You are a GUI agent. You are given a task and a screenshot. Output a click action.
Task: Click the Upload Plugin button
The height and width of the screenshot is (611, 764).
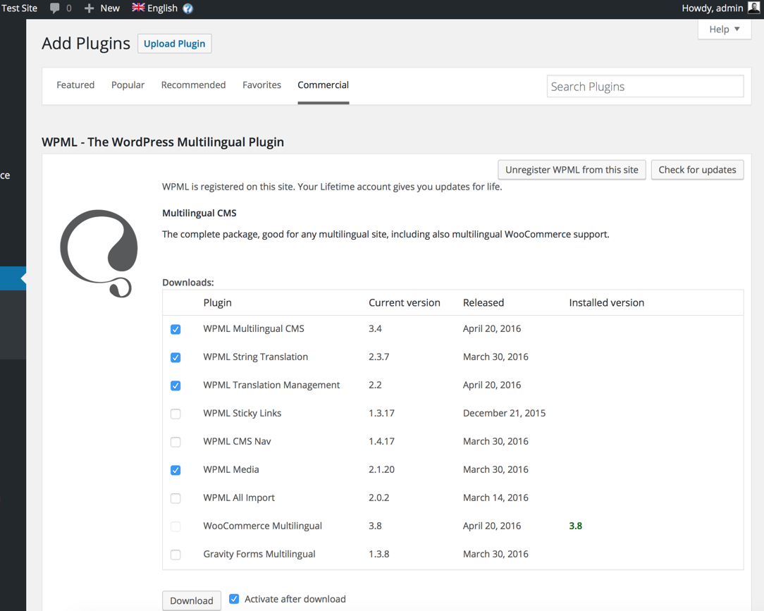(x=174, y=44)
